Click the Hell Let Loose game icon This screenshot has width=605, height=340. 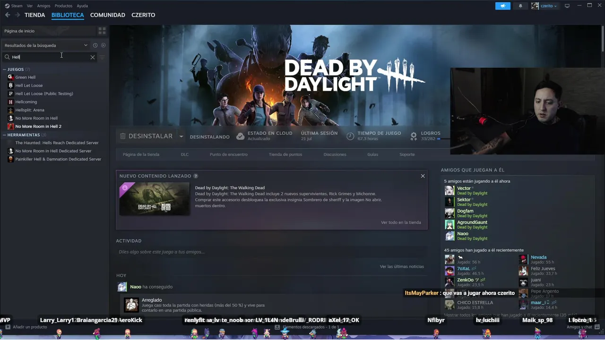(x=10, y=85)
